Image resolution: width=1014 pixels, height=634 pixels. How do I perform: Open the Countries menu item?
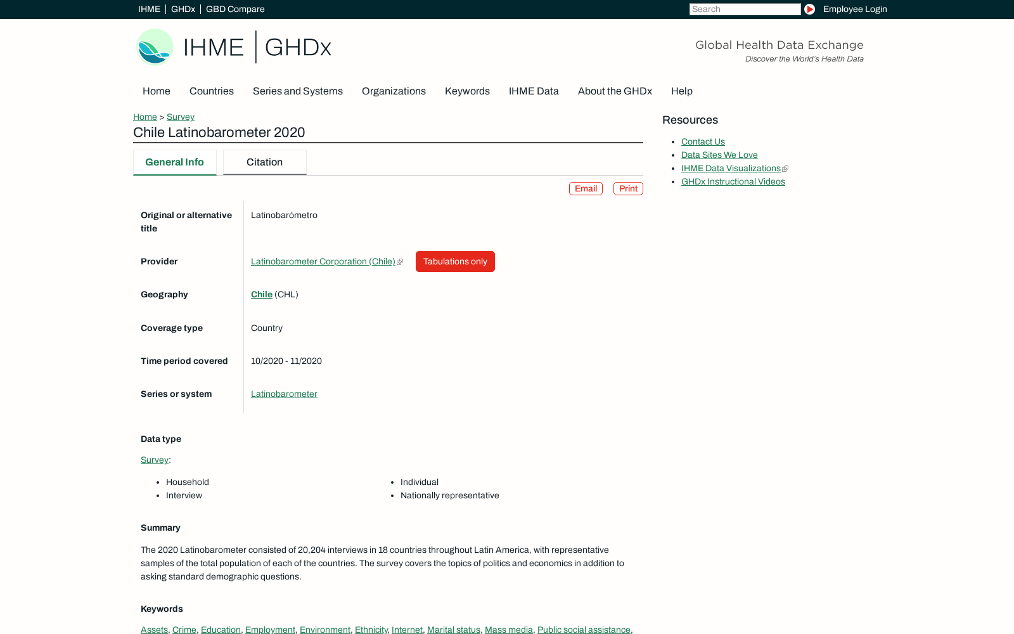coord(212,91)
